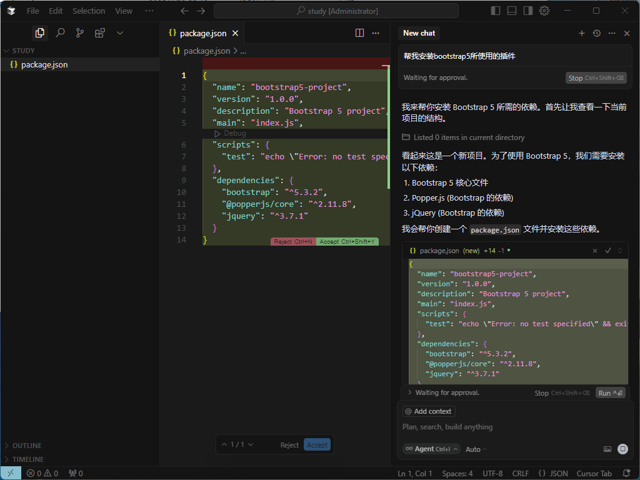Click the split editor icon

pyautogui.click(x=360, y=33)
